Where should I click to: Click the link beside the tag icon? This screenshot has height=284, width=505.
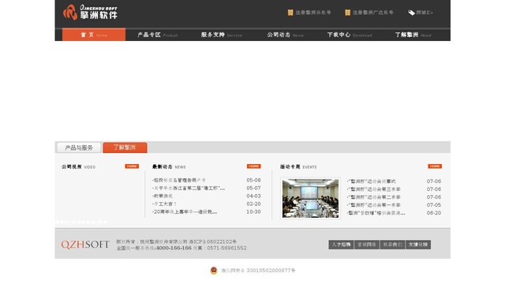tap(425, 13)
